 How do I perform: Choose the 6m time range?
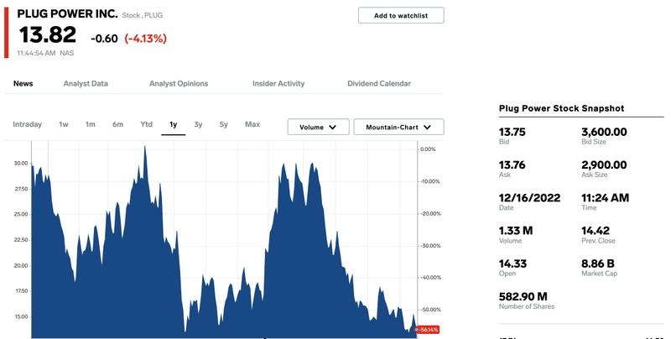click(x=117, y=124)
